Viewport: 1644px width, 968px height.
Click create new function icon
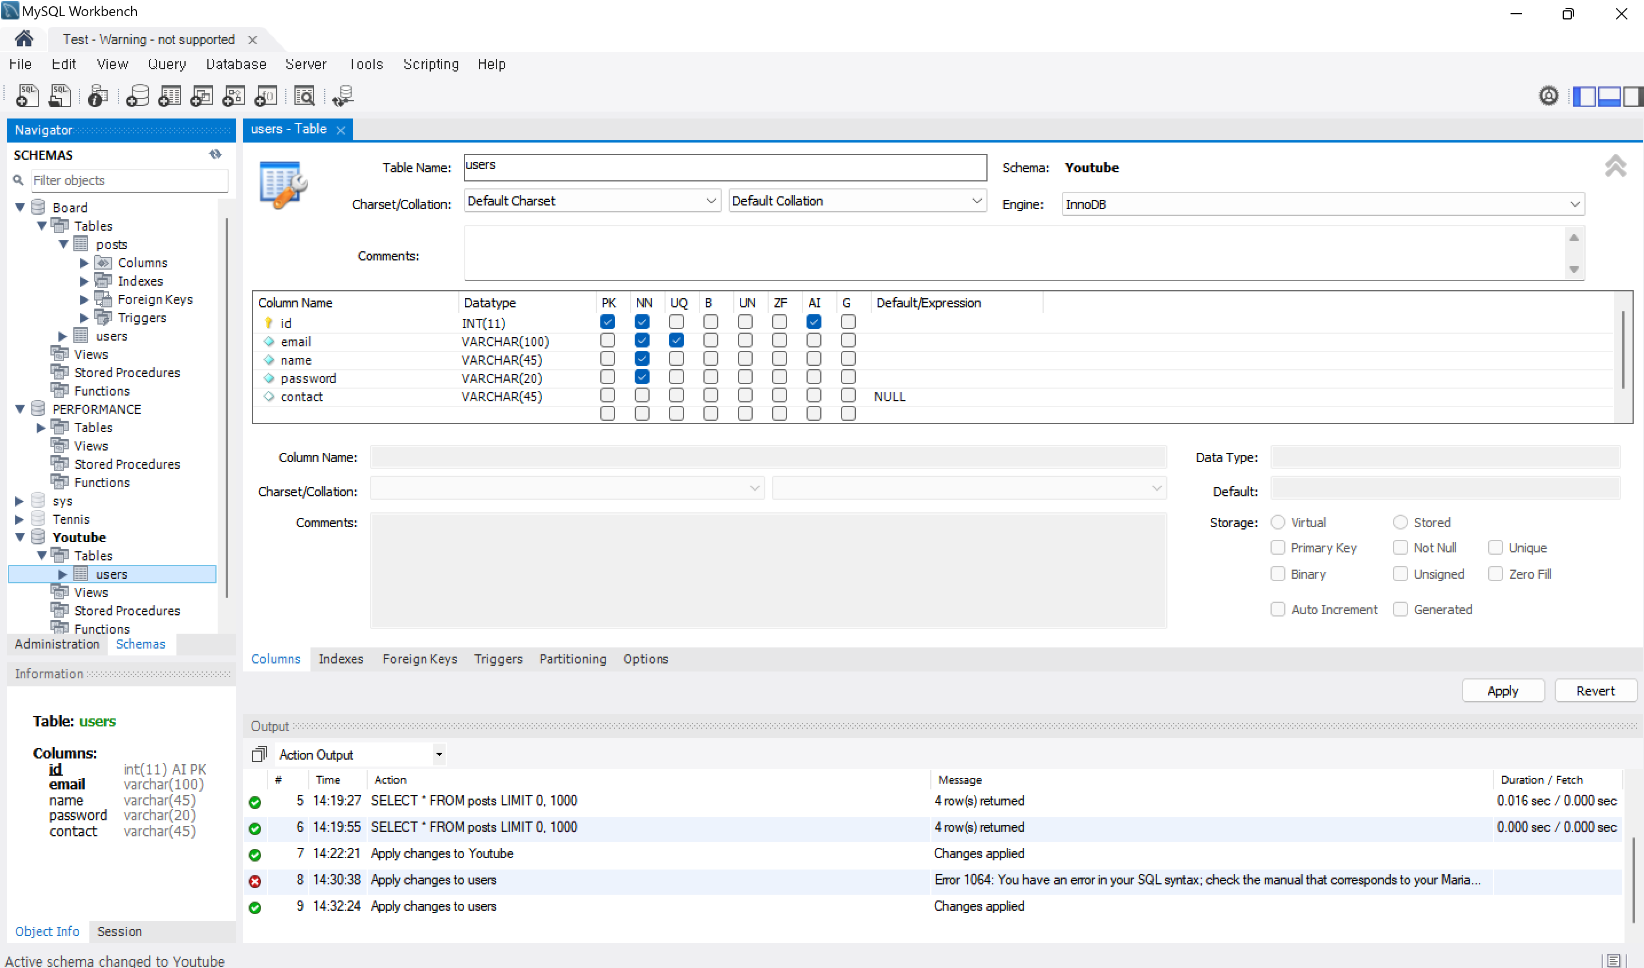(x=266, y=96)
